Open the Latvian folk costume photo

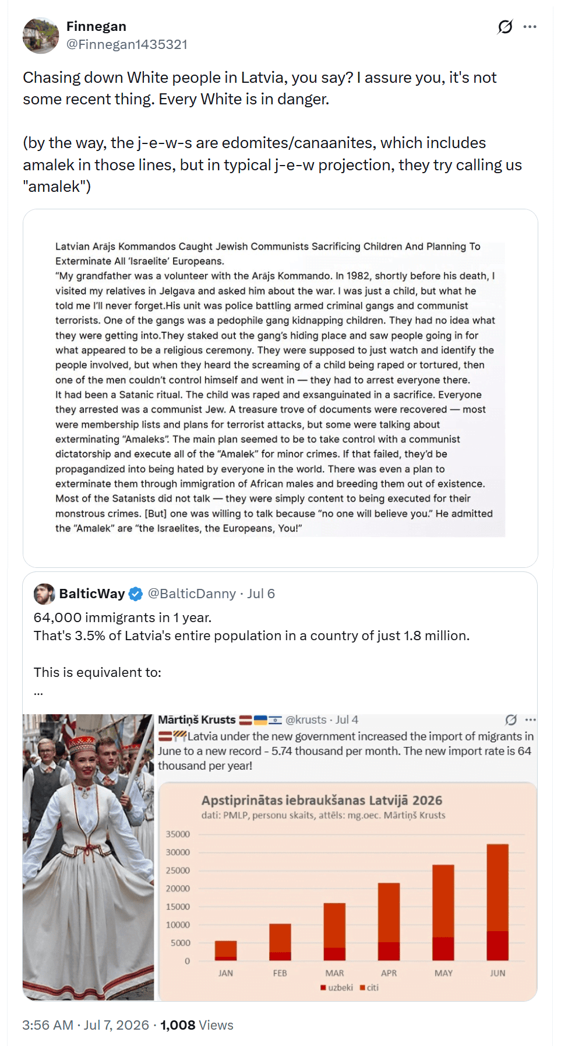pyautogui.click(x=89, y=857)
